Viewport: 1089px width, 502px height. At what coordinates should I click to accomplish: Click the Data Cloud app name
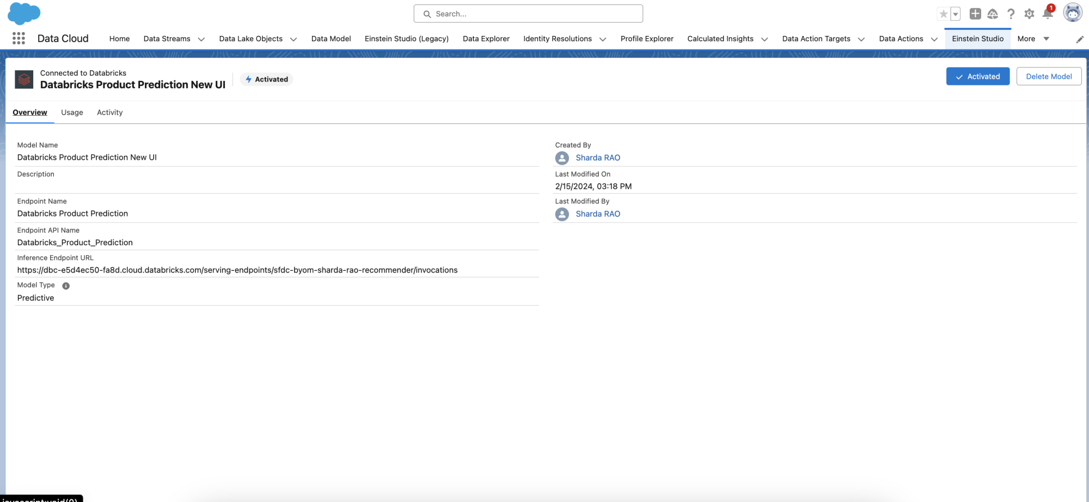63,39
